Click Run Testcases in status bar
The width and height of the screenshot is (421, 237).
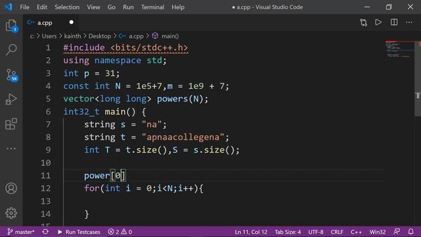tap(79, 232)
